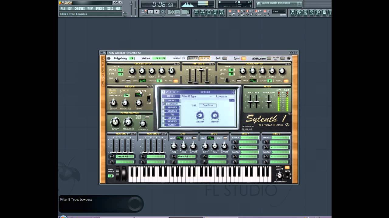Open the browser view icon
Screen dimensions: 389x218
215,12
